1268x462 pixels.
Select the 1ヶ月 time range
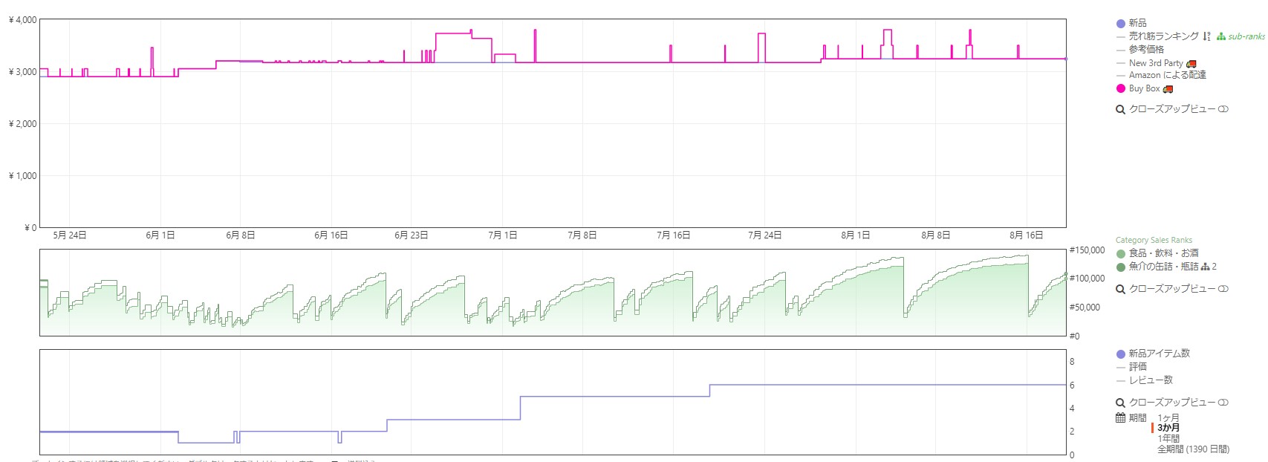[x=1168, y=418]
